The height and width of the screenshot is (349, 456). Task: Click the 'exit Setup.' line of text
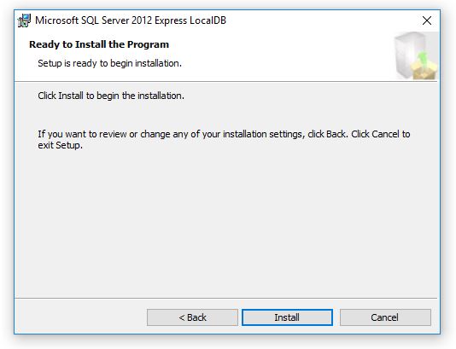click(x=60, y=145)
